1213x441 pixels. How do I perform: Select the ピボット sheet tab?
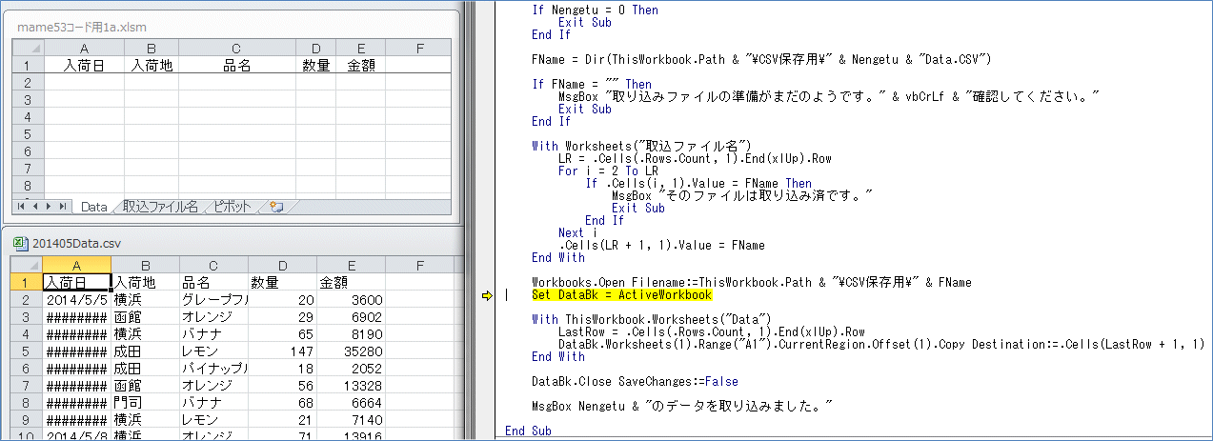pyautogui.click(x=232, y=206)
